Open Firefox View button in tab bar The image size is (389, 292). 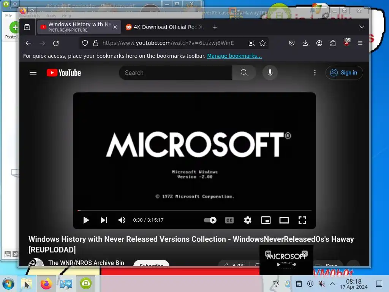(27, 27)
